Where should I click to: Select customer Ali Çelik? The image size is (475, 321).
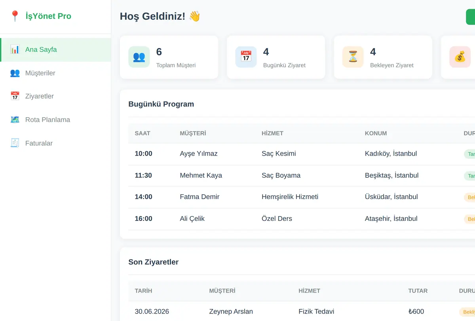tap(192, 218)
